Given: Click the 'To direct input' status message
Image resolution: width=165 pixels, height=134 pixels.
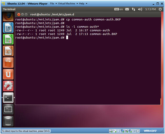Looking at the screenshot, I should click(26, 131).
